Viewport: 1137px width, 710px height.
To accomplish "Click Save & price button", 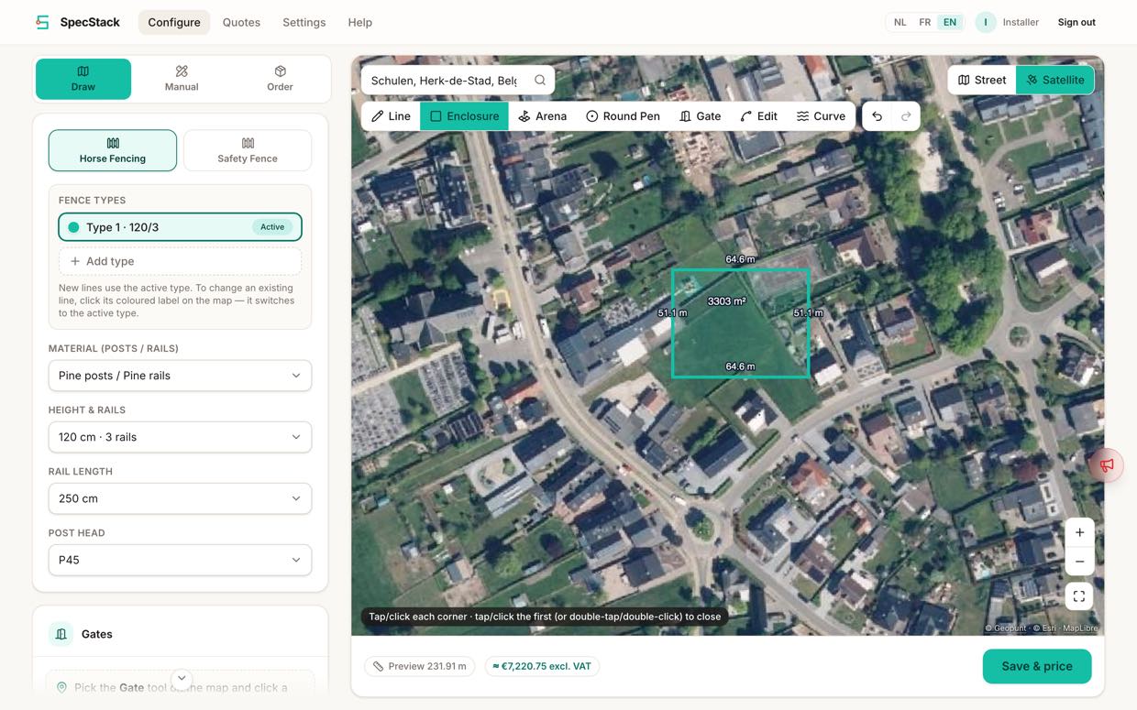I will [x=1037, y=666].
